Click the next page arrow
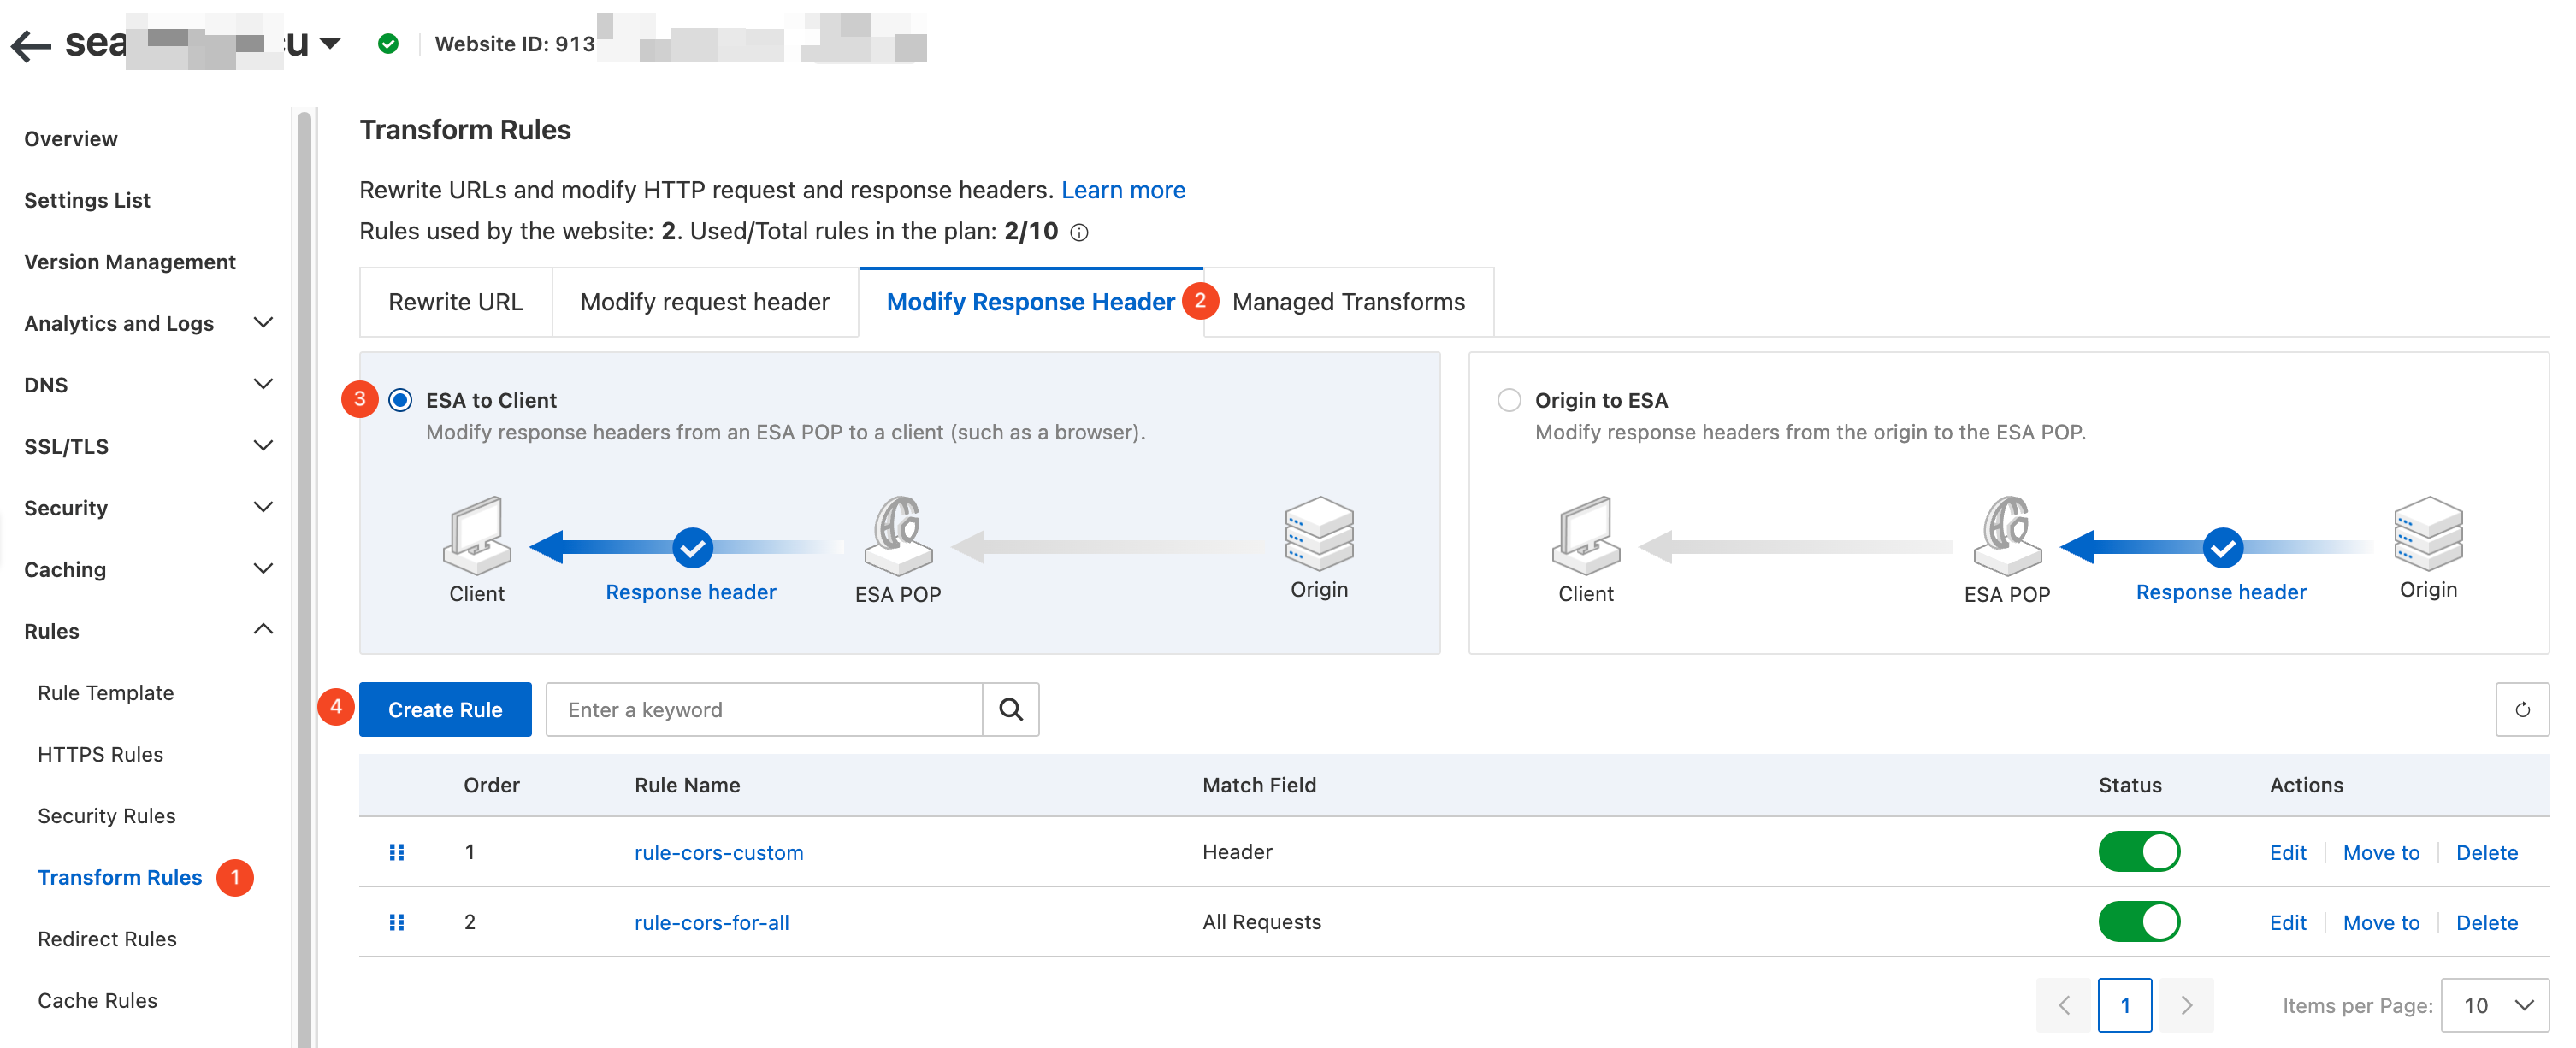 click(x=2185, y=1005)
